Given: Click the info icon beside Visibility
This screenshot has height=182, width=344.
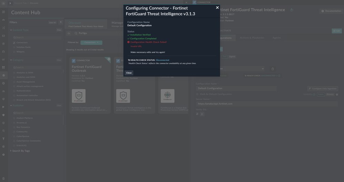Looking at the screenshot, I should (x=314, y=94).
